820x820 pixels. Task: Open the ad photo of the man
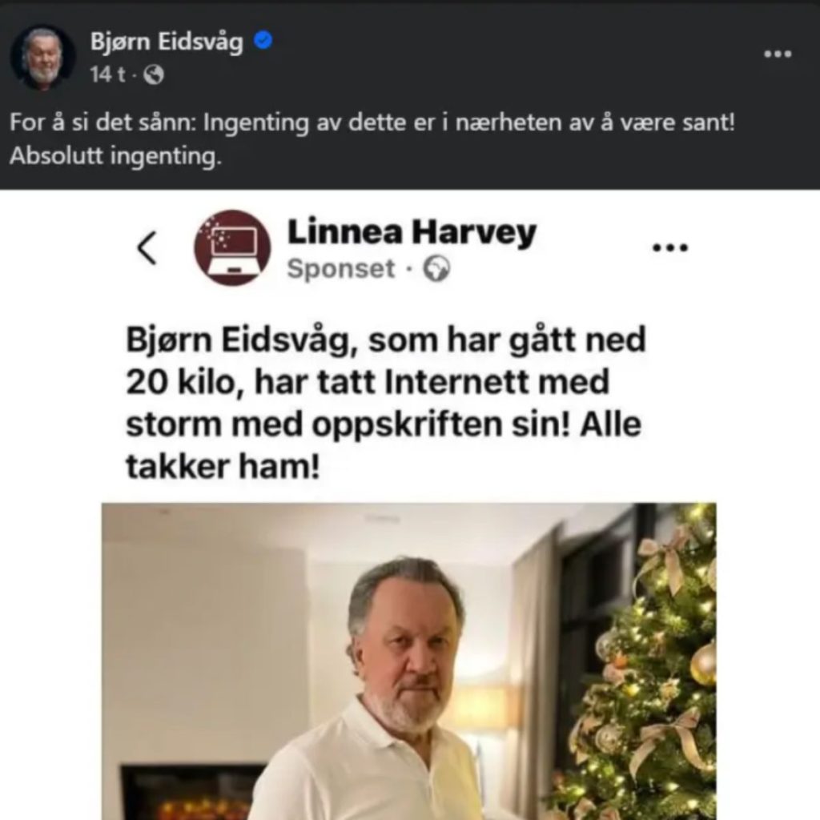409,661
